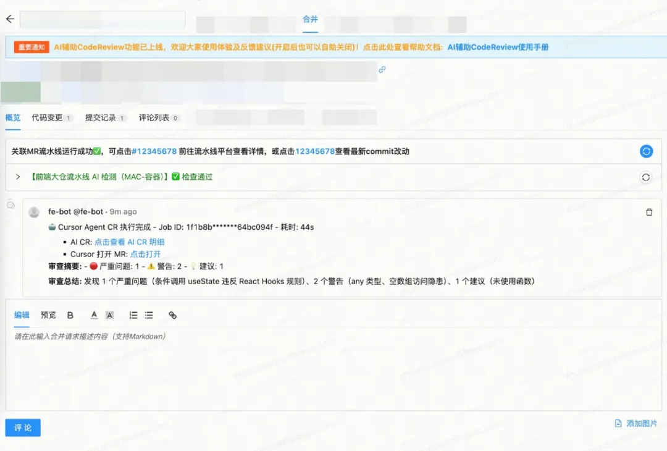Insert an unordered bullet list
The height and width of the screenshot is (451, 667).
click(x=149, y=315)
